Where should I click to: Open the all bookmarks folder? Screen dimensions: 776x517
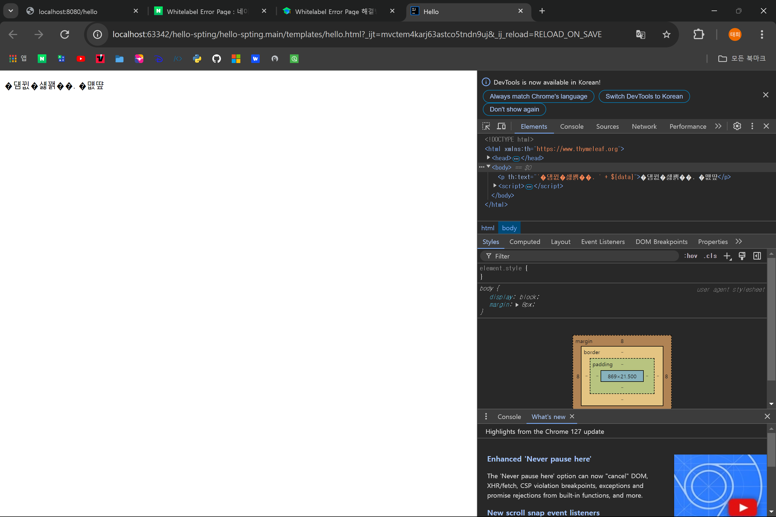tap(742, 58)
